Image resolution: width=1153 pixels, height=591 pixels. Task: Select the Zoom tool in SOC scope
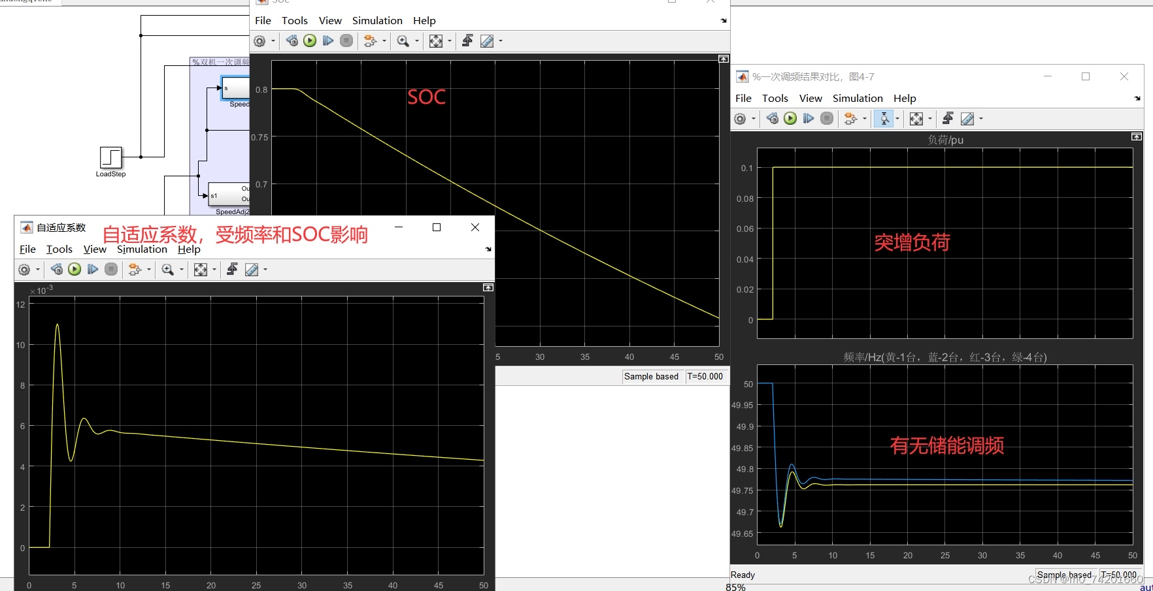click(x=403, y=41)
